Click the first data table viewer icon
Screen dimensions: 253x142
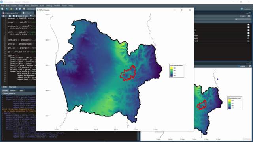pyautogui.click(x=249, y=24)
